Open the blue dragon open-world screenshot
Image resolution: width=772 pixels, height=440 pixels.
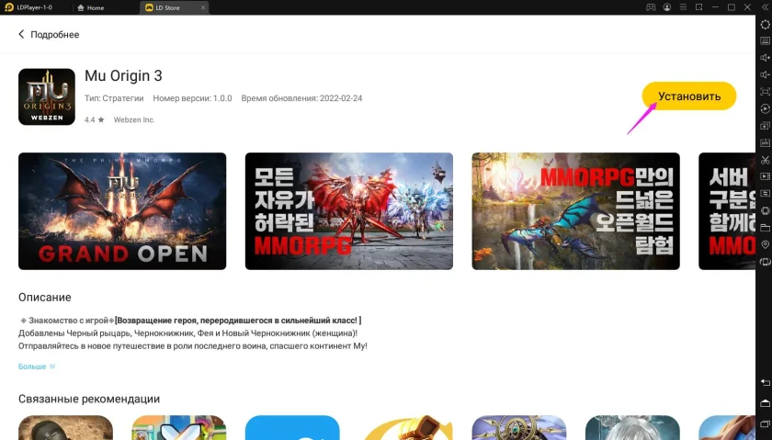575,211
